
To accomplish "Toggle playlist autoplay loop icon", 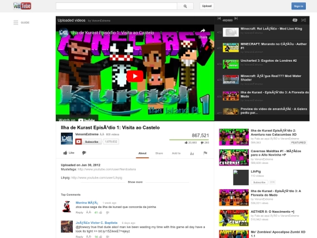I will (295, 20).
